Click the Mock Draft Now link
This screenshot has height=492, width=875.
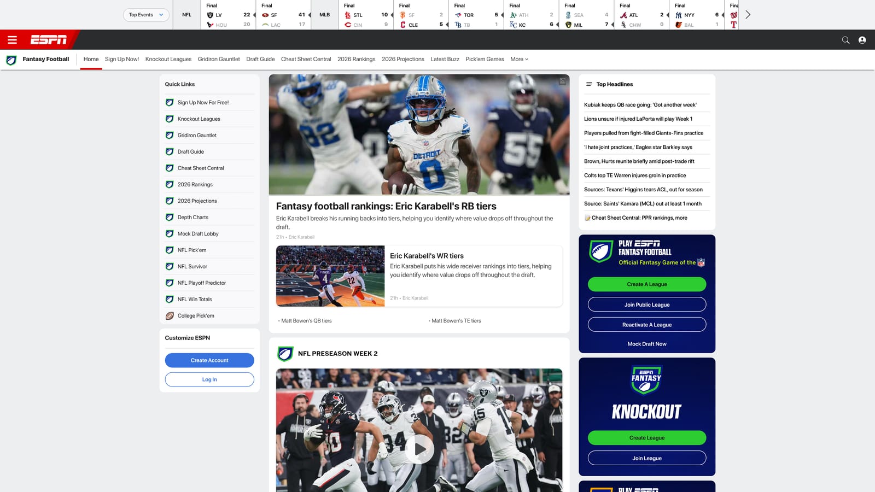pos(647,344)
